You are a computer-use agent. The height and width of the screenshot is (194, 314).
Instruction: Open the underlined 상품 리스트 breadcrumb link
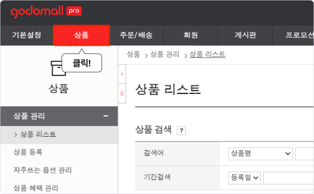pos(207,54)
